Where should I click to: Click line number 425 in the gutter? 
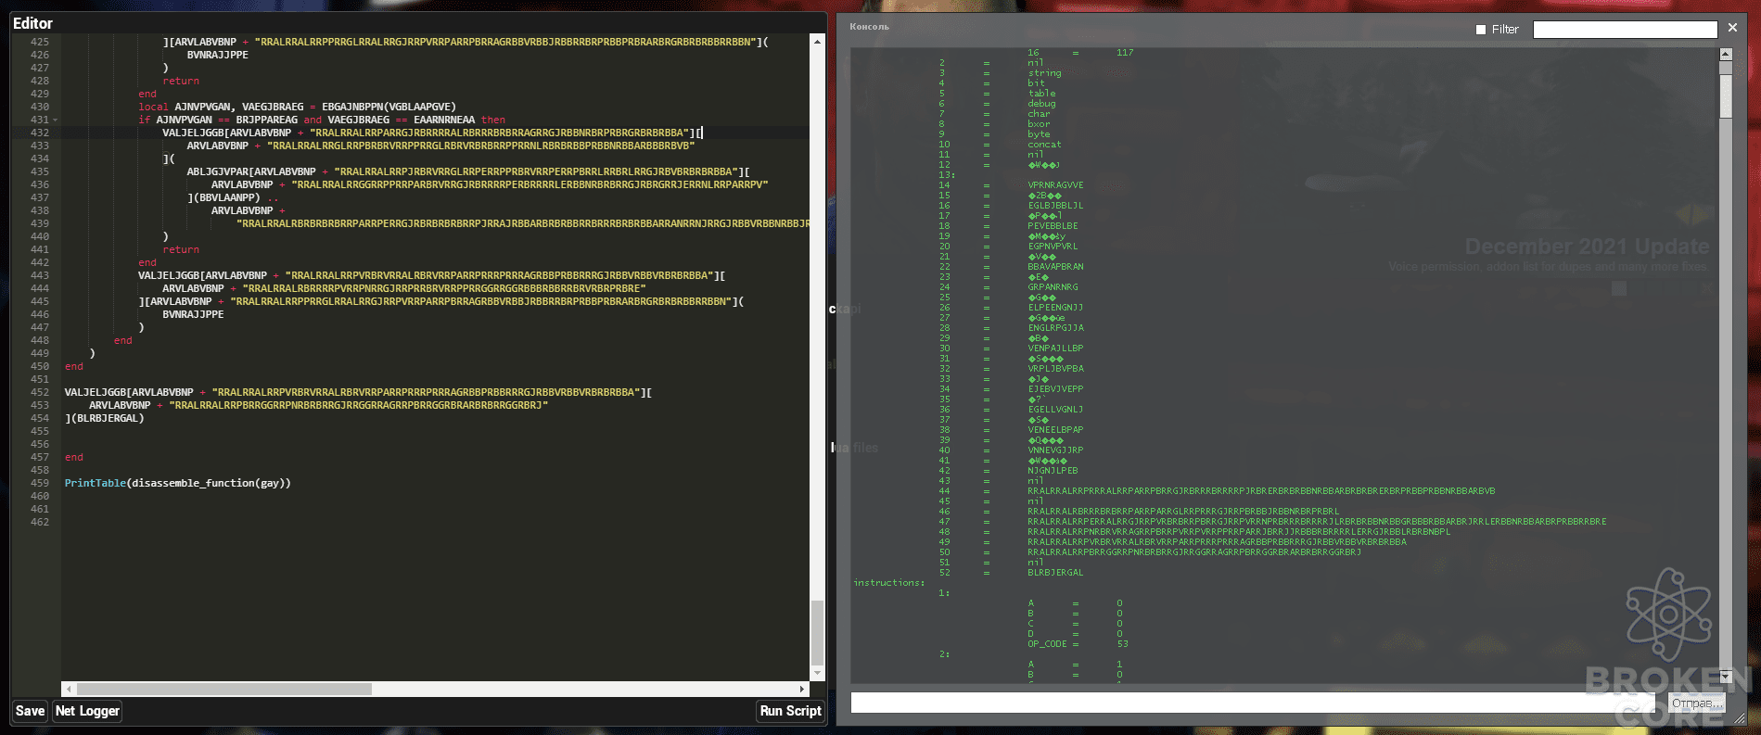click(40, 42)
